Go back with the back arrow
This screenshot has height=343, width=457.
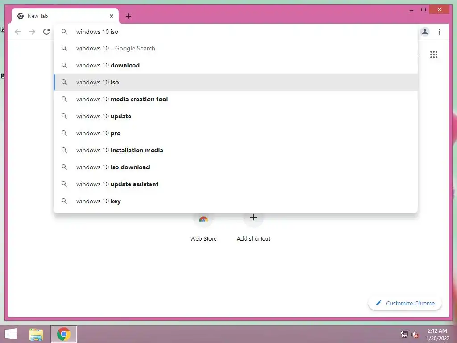click(18, 32)
